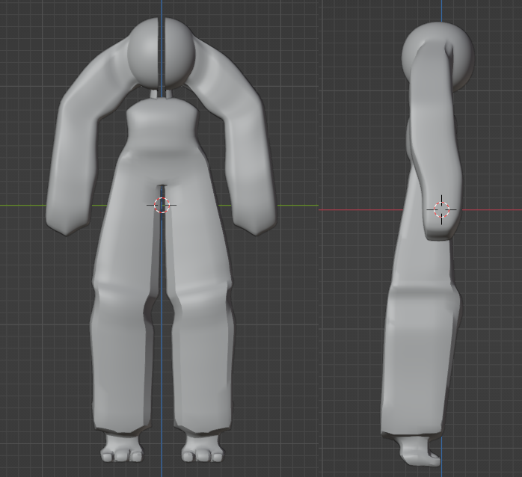
Task: Select the character's head in front view
Action: tap(161, 53)
